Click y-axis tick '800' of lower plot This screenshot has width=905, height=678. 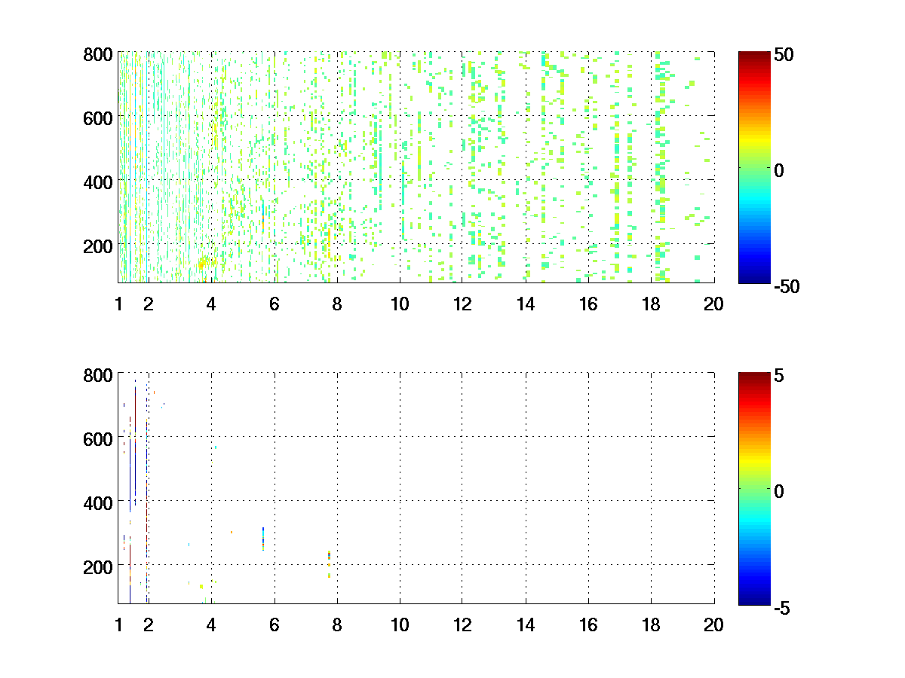tap(99, 374)
